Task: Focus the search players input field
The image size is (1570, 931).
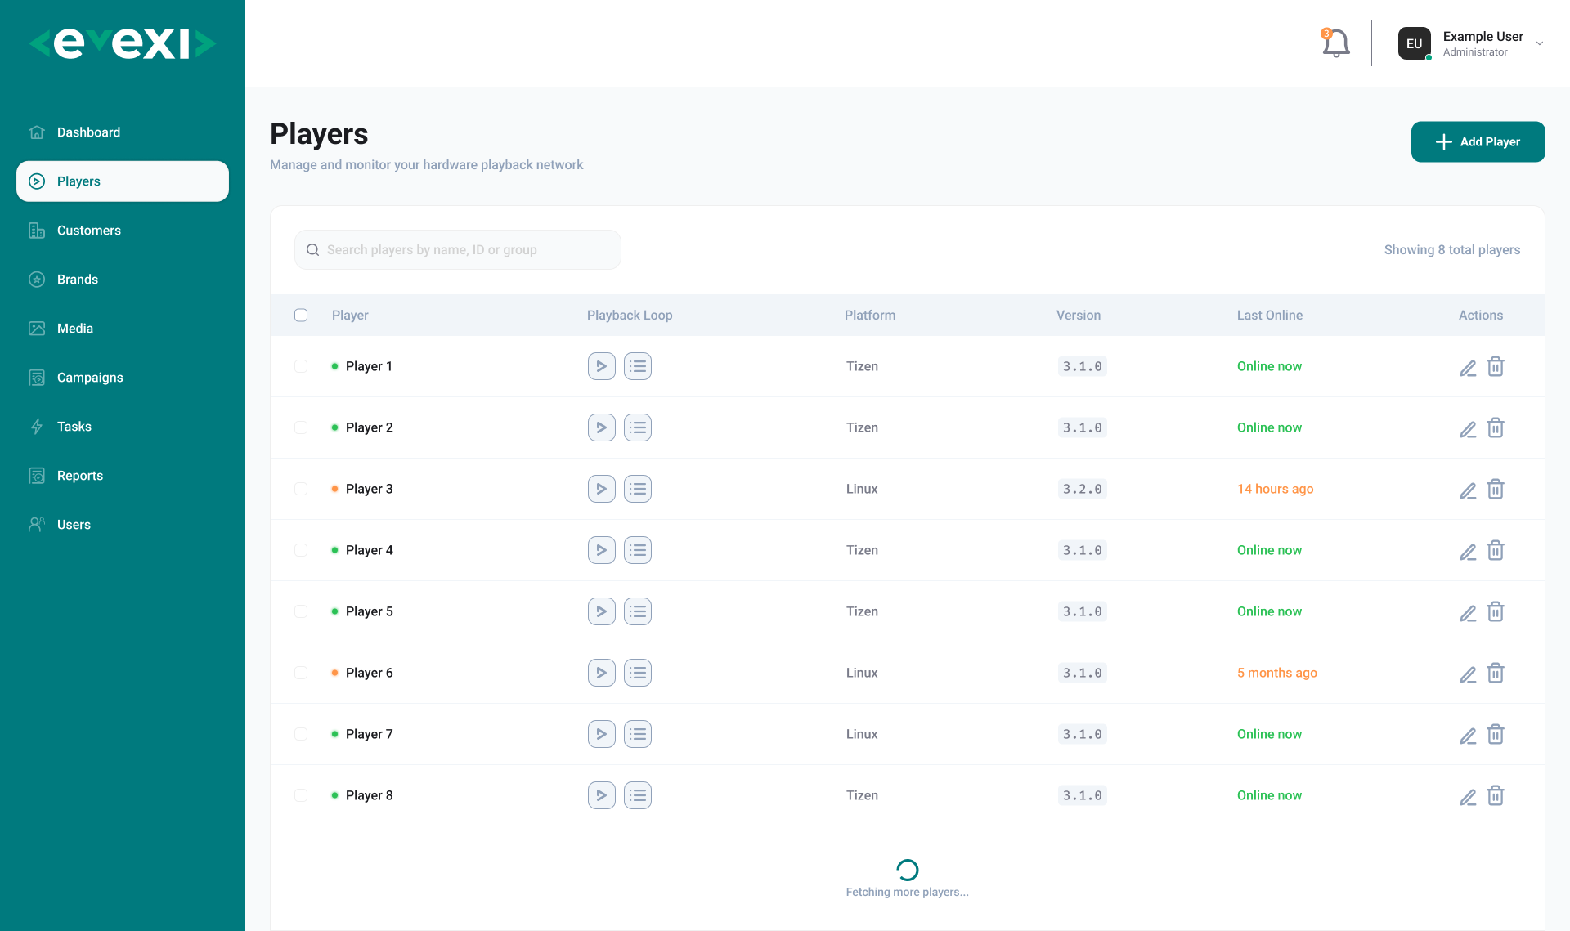Action: click(x=458, y=250)
